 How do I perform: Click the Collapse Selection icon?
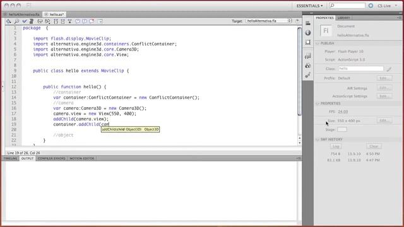(62, 21)
